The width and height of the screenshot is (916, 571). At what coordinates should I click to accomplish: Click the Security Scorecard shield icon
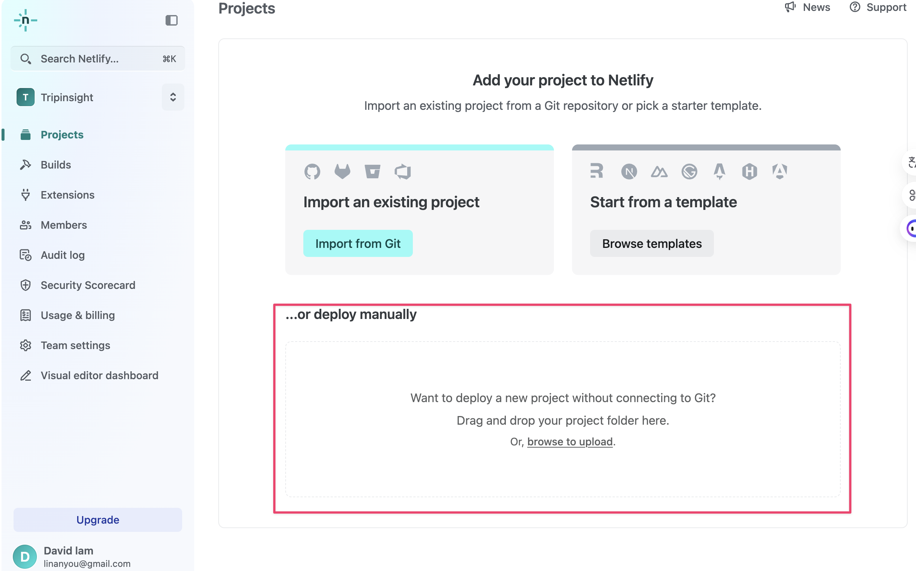[25, 285]
